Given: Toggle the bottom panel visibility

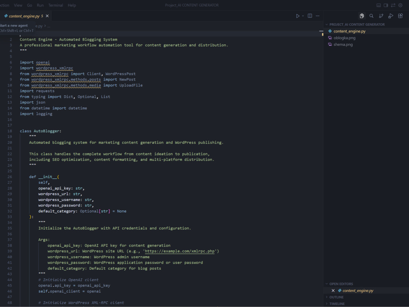Looking at the screenshot, I should (x=378, y=5).
